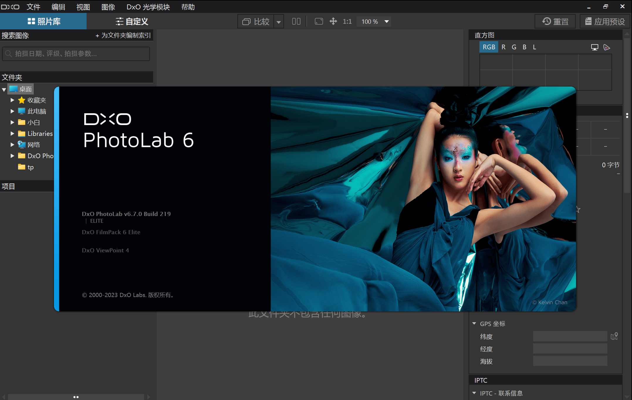
Task: Set zoom to 1:1
Action: [347, 21]
